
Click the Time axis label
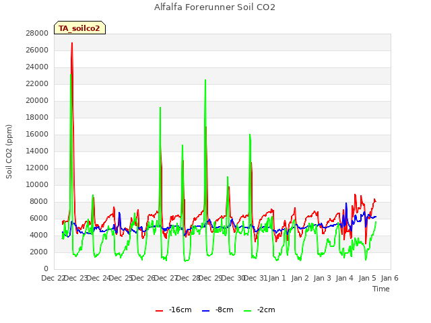click(381, 289)
